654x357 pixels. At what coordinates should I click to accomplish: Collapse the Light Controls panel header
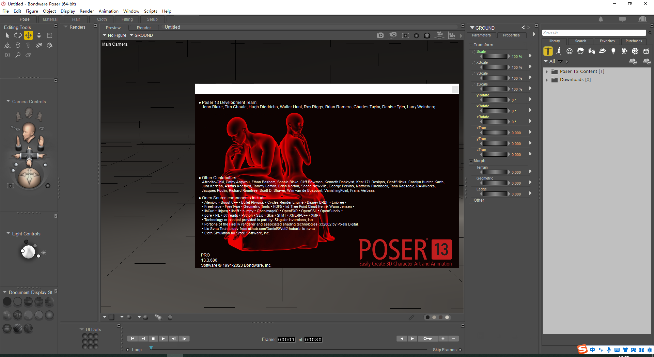coord(8,233)
